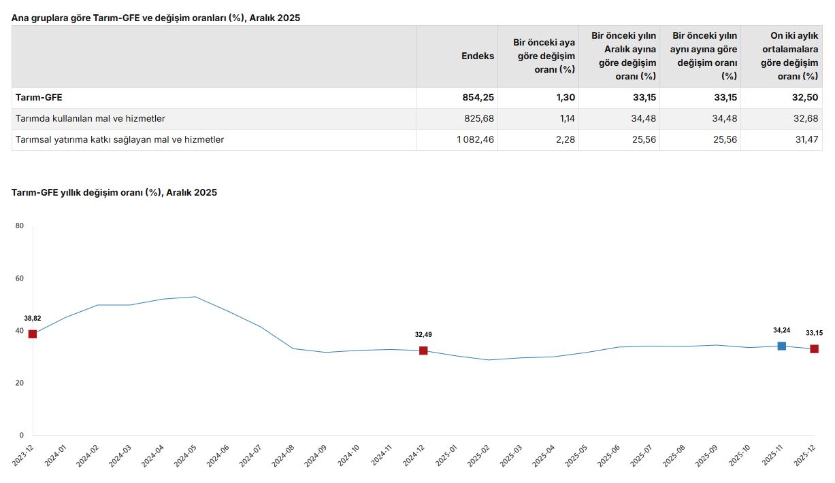Click the Endeks column header
This screenshot has height=483, width=835.
478,56
